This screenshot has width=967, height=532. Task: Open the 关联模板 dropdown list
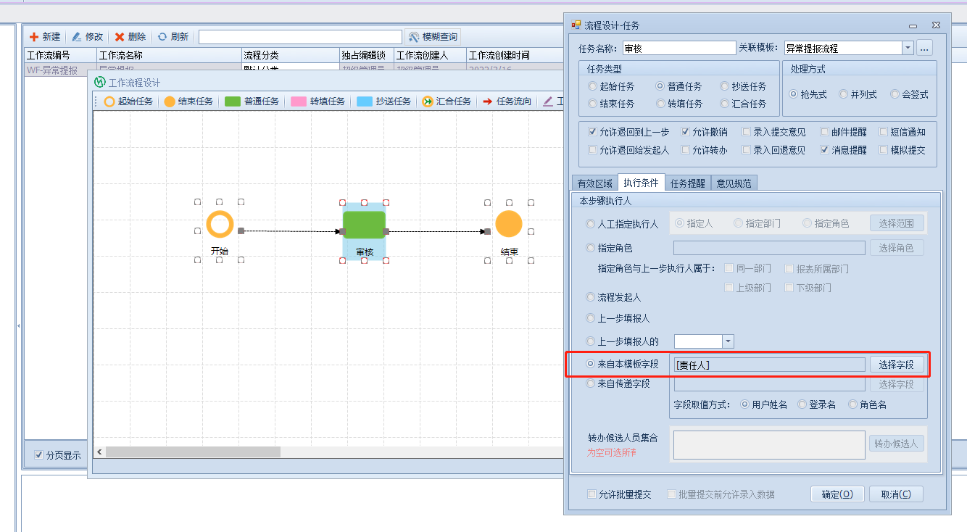click(908, 49)
